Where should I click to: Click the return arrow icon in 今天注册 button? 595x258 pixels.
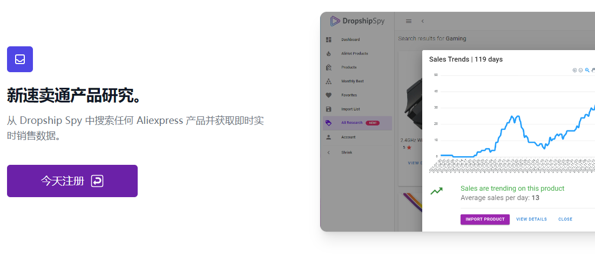97,181
